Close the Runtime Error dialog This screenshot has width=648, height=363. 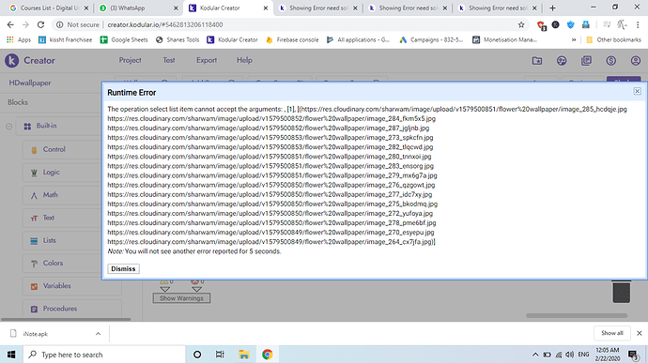(637, 91)
